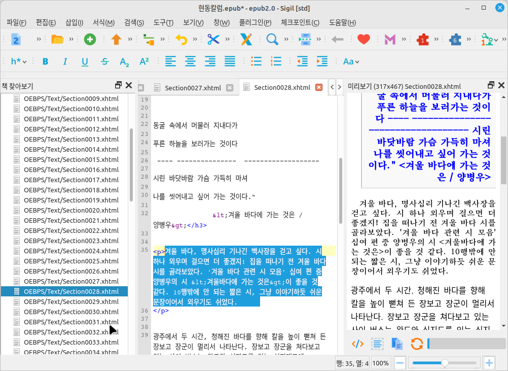Click preview Inspect code icon
The image size is (508, 371).
[357, 344]
